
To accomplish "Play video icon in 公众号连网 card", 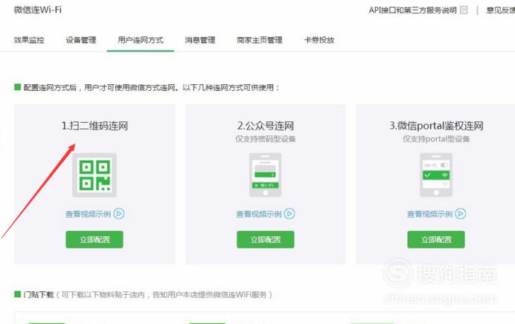I will (x=290, y=214).
